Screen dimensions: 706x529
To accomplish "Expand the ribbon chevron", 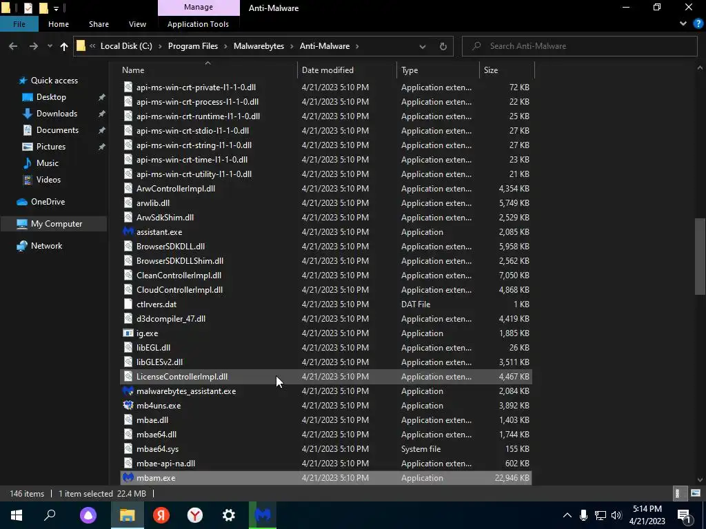I will (x=683, y=24).
